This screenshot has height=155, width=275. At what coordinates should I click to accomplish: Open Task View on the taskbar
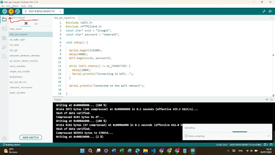pos(98,151)
